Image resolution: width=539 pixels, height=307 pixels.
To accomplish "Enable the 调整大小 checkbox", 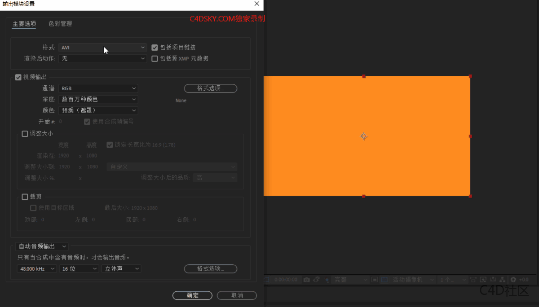I will click(x=25, y=133).
